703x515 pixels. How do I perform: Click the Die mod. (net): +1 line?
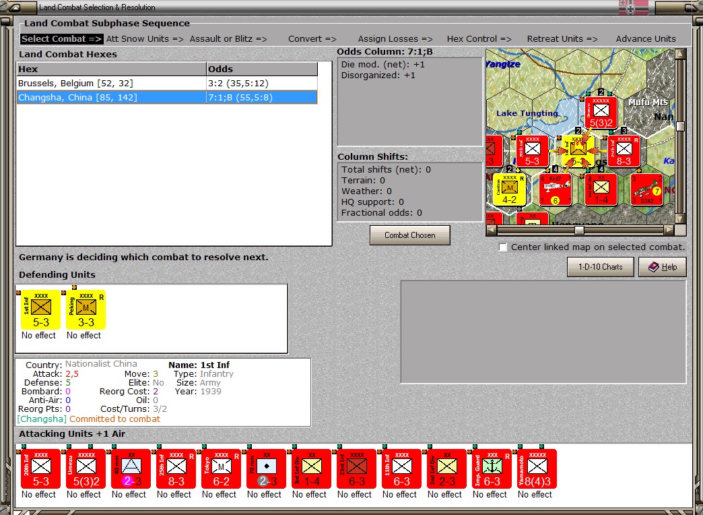point(383,65)
